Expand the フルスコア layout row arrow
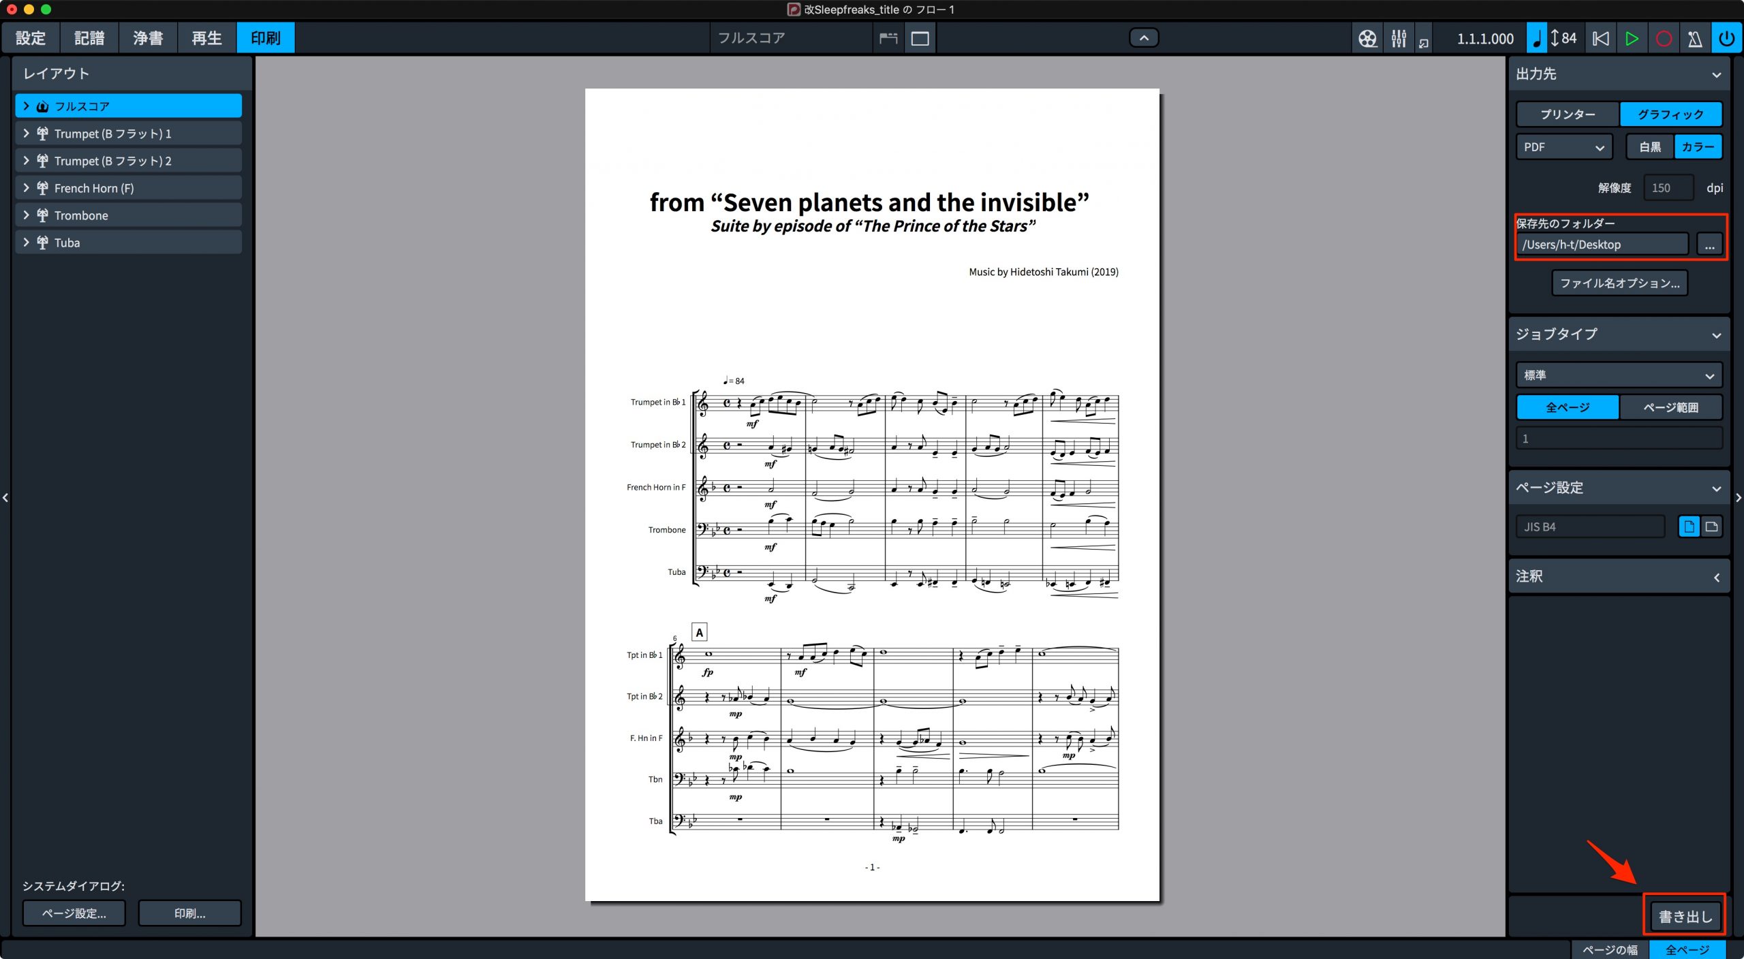 tap(26, 106)
